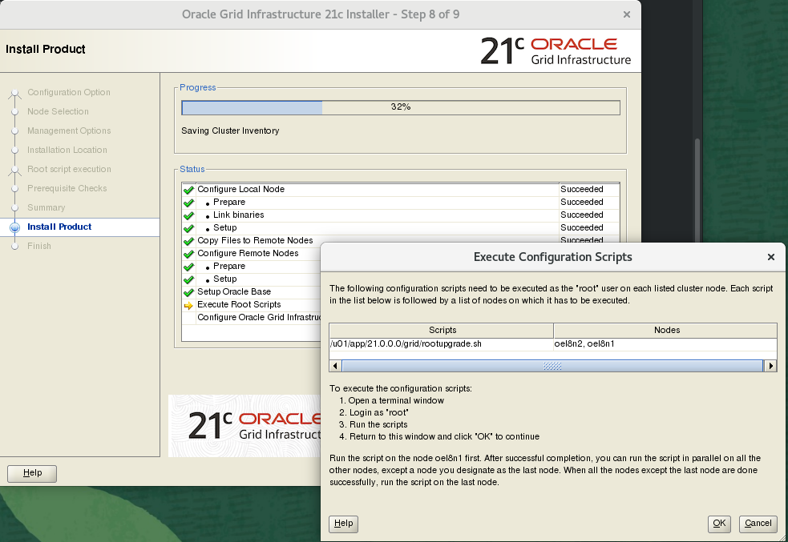Select the oel8n2, oel8n1 nodes cell
The image size is (788, 542).
[x=665, y=343]
